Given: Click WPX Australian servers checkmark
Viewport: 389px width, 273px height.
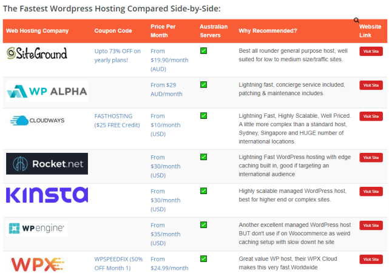Looking at the screenshot, I should (203, 258).
